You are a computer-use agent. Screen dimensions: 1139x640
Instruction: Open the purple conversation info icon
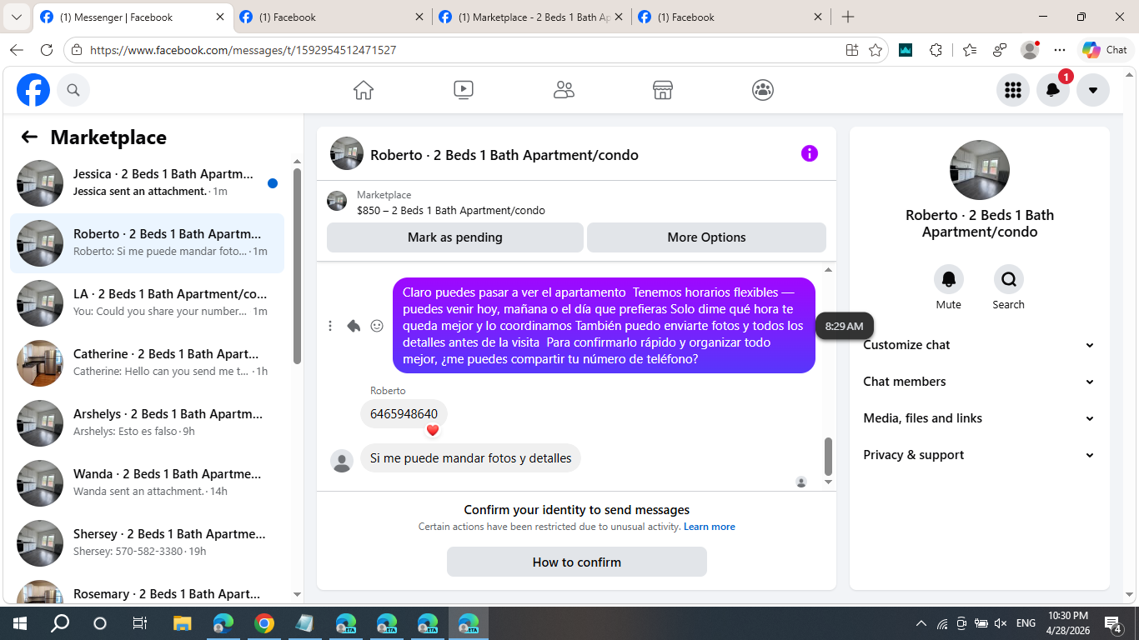[x=810, y=153]
